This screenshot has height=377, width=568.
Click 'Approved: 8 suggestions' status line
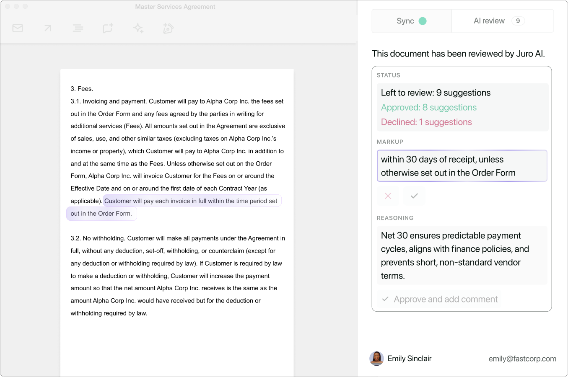(x=428, y=107)
